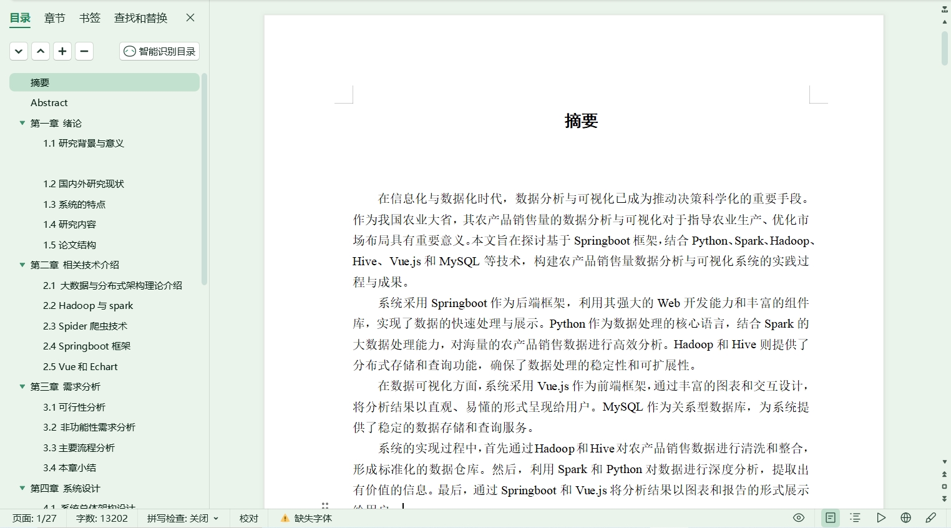951x528 pixels.
Task: Open the 查找和替换 tab
Action: click(140, 18)
